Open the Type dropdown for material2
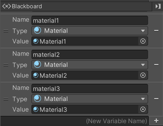Viewport: 163px width, 126px height. tap(90, 65)
